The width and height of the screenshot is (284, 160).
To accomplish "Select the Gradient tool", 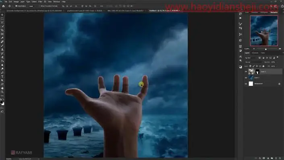I will coord(2,61).
